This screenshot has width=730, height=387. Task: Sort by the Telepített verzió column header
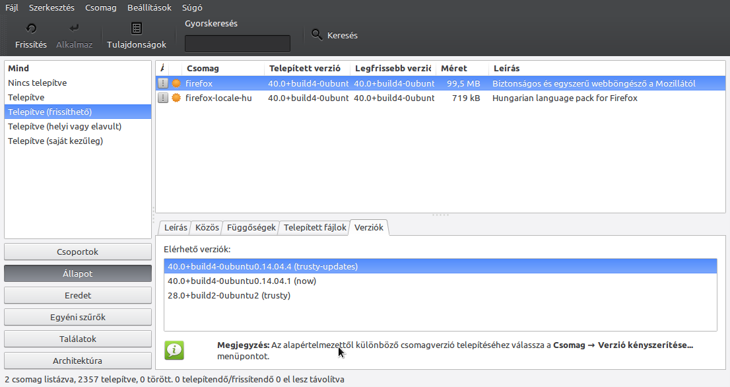(308, 69)
